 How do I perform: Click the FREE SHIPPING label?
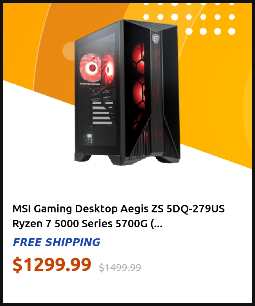tap(56, 242)
